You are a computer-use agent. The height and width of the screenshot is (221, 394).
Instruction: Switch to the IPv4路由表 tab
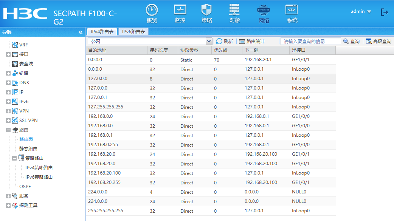(x=102, y=32)
